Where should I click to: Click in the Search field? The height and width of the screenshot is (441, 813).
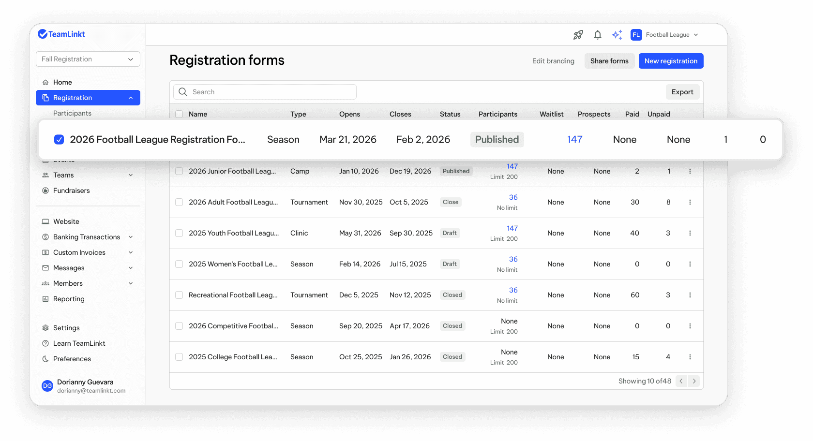tap(264, 91)
